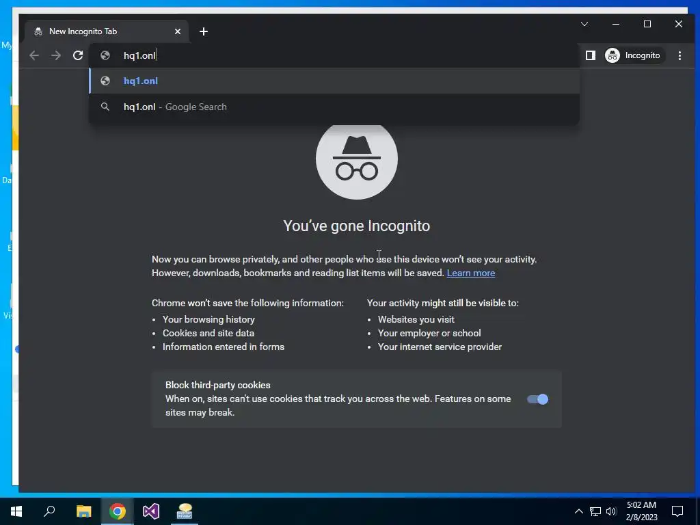Reload the page with the refresh icon
Viewport: 700px width, 525px height.
78,55
